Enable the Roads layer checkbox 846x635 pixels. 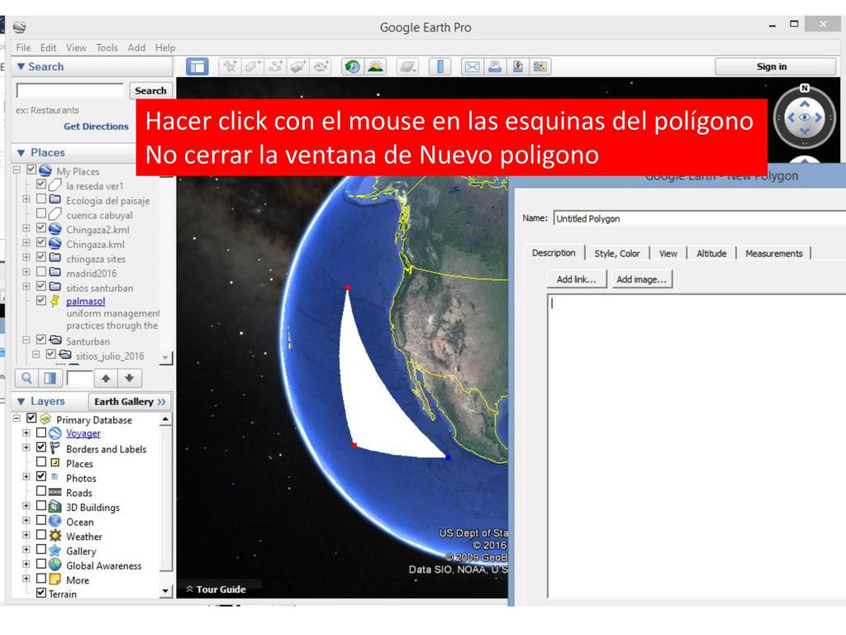41,491
